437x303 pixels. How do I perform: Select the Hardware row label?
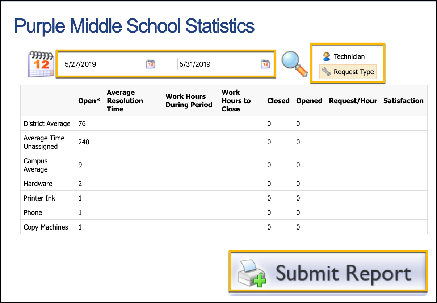[38, 184]
